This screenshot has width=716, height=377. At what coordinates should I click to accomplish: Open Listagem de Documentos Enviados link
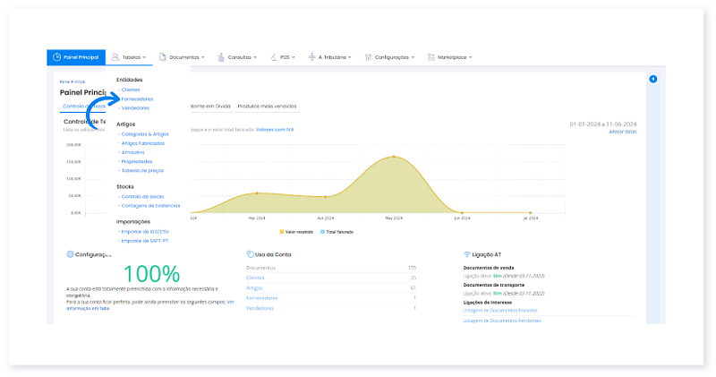tap(502, 310)
